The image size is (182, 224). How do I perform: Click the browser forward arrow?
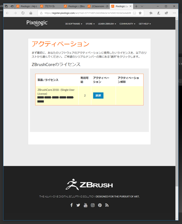(x=15, y=13)
